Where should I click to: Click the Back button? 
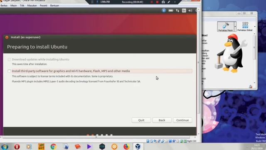click(162, 120)
